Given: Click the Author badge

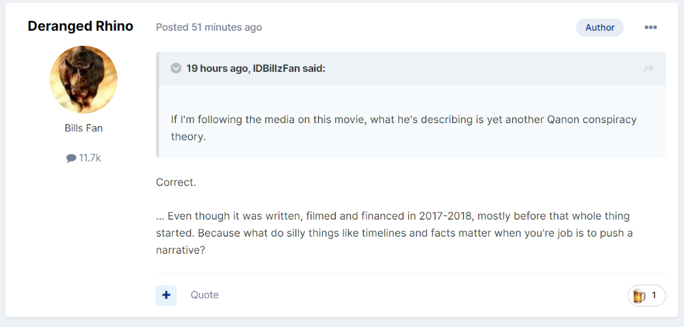Looking at the screenshot, I should tap(600, 27).
